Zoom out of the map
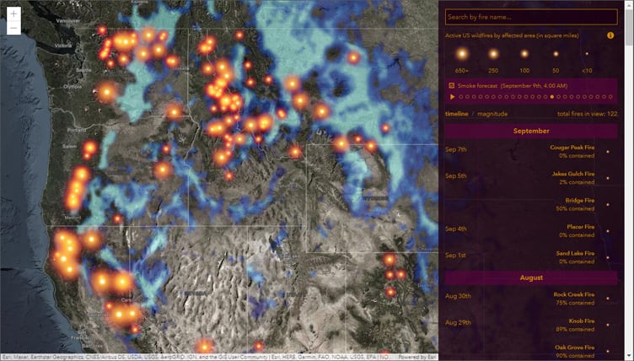 pos(13,28)
